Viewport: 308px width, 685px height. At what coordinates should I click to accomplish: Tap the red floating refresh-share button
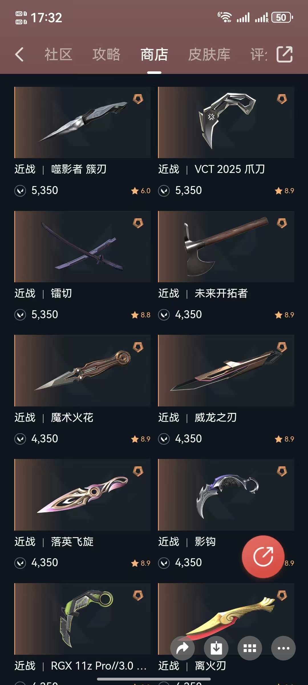(x=263, y=557)
